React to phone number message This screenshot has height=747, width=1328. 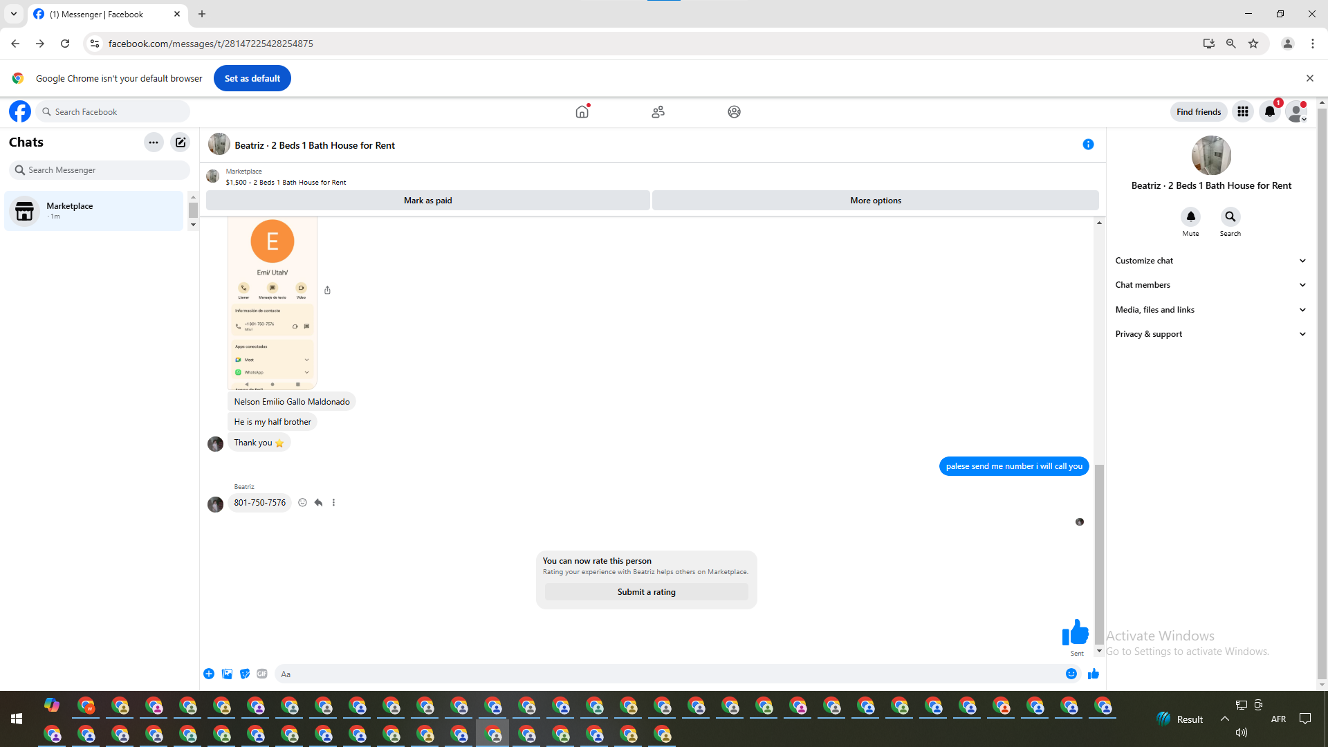(302, 503)
